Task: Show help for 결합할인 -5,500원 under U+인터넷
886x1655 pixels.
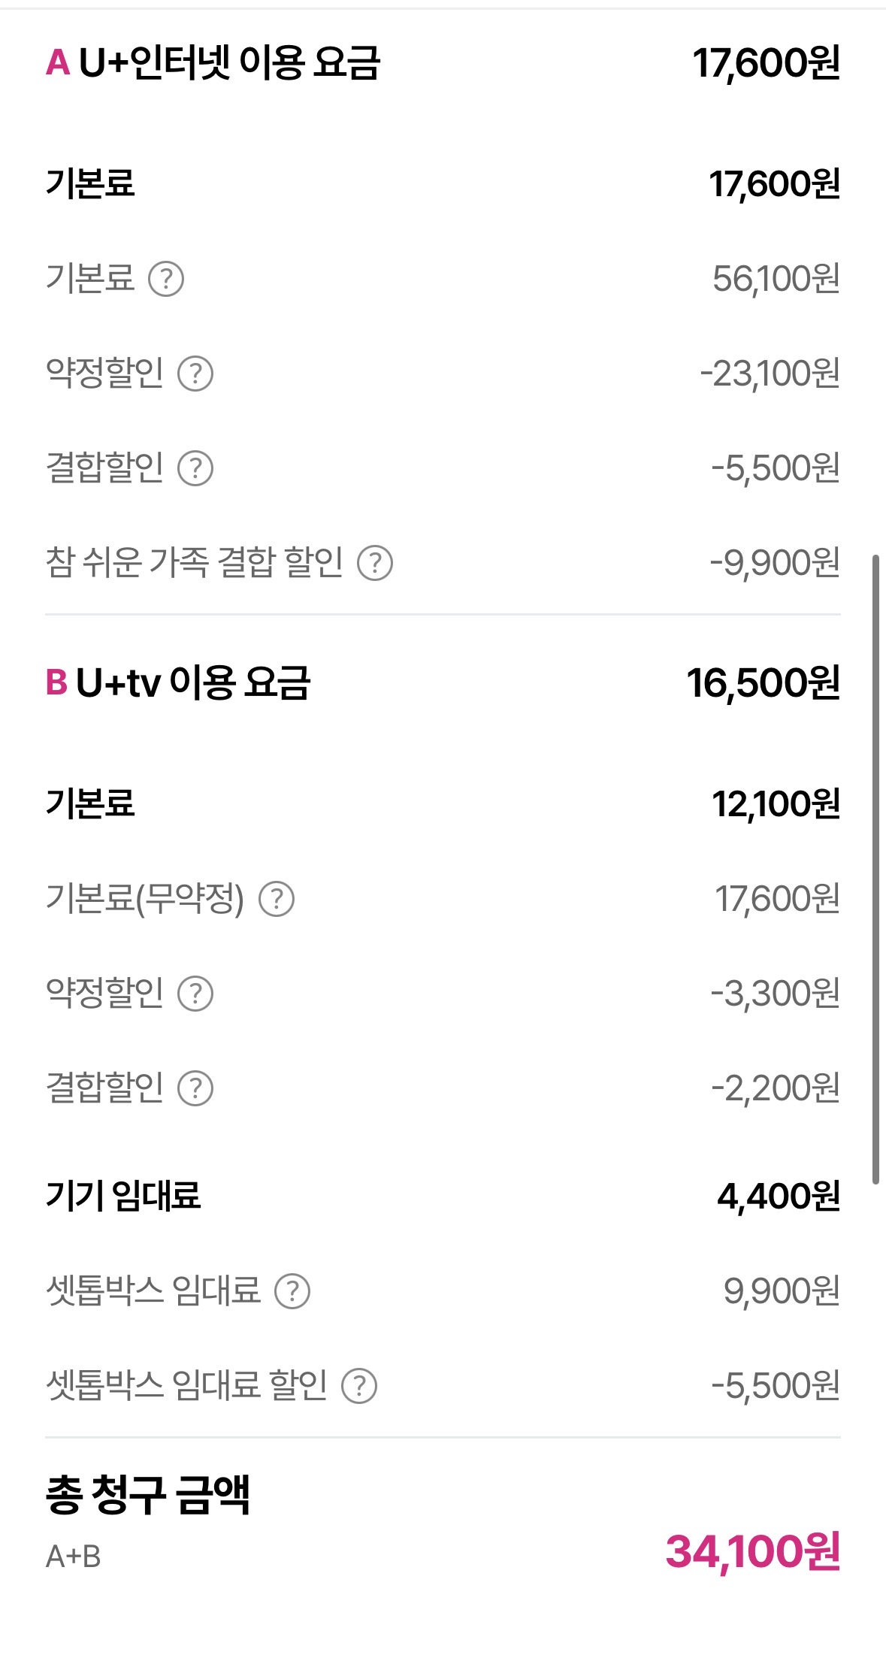Action: (195, 468)
